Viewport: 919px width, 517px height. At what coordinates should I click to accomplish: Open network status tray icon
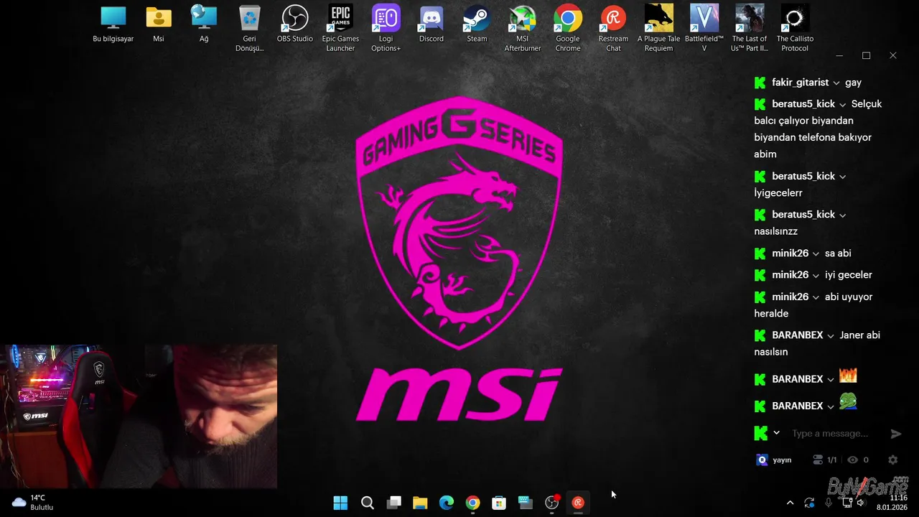(x=846, y=503)
